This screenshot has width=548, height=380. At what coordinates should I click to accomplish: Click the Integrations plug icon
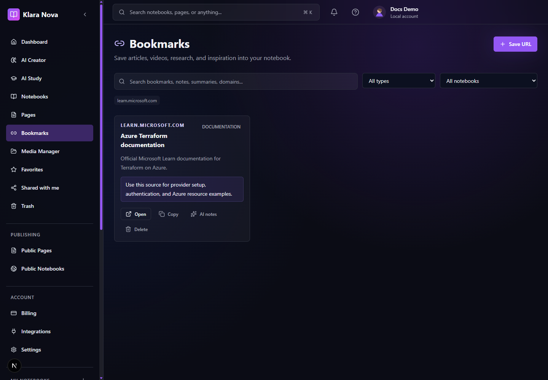click(14, 331)
